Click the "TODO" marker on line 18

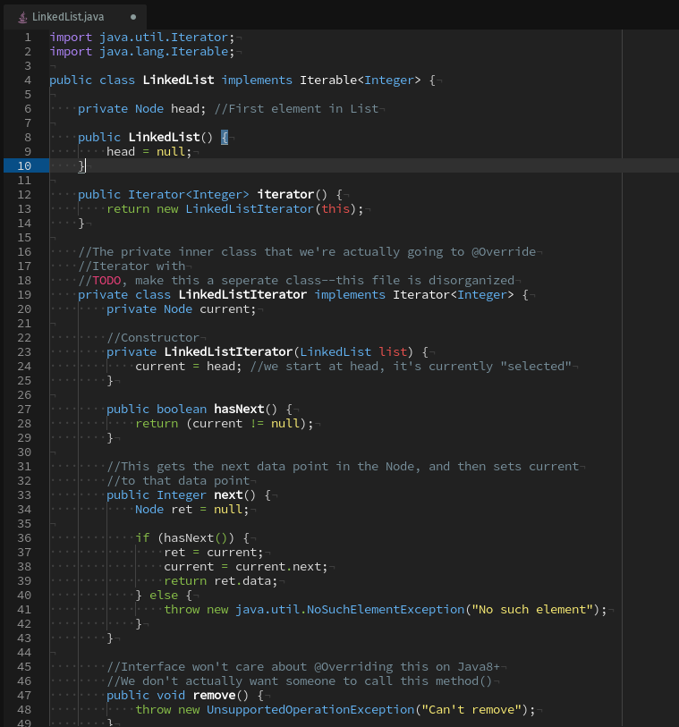106,281
